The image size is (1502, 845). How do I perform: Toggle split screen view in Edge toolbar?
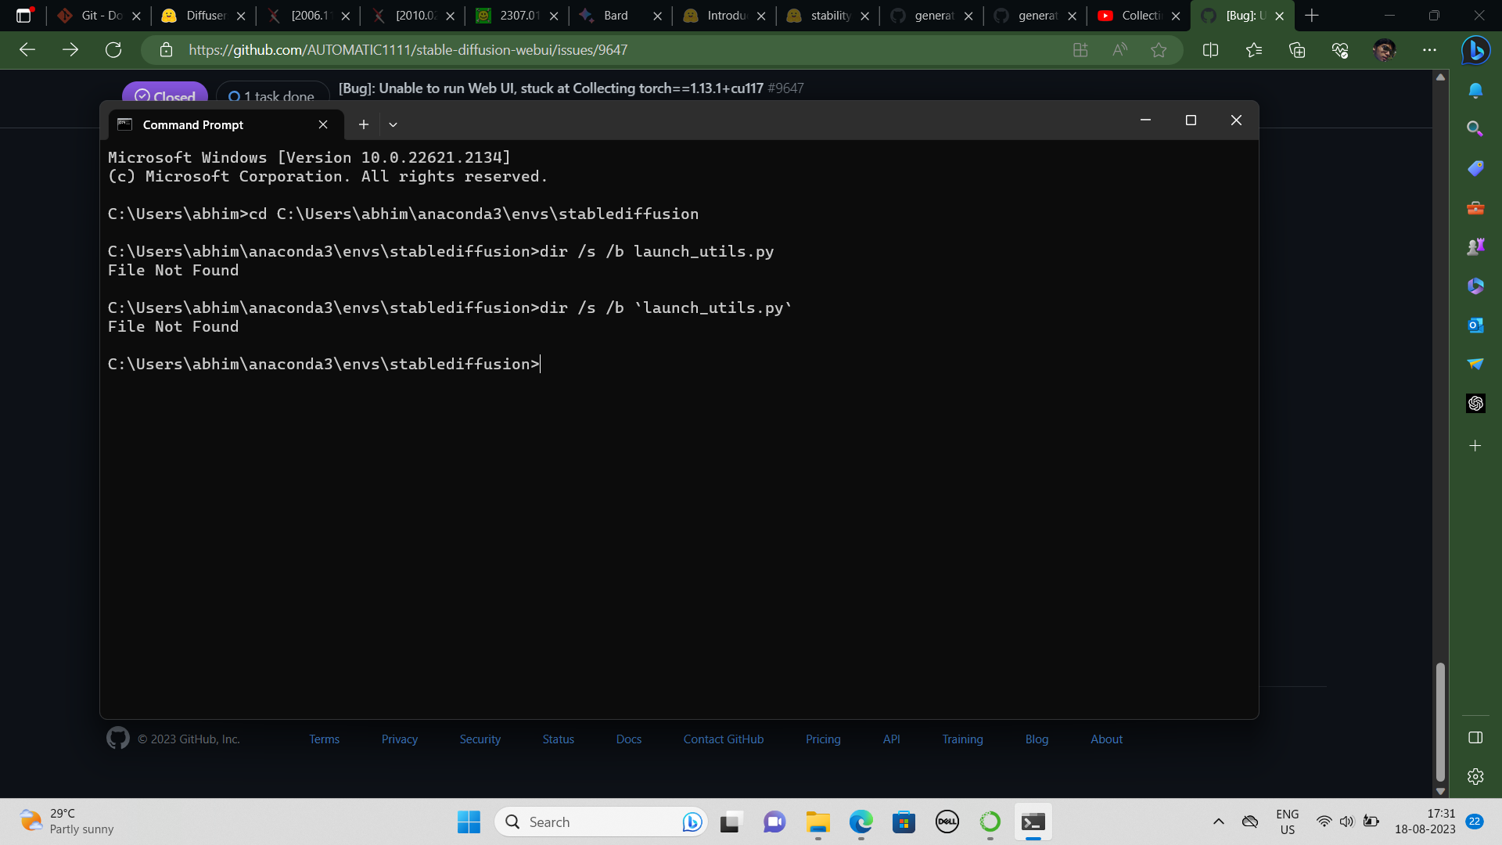coord(1210,49)
